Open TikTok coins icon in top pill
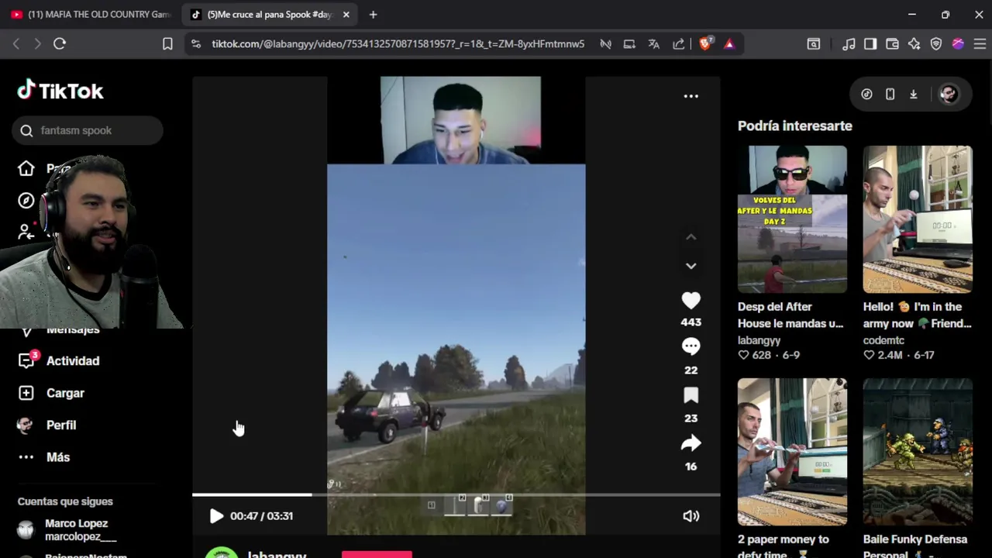 [866, 95]
